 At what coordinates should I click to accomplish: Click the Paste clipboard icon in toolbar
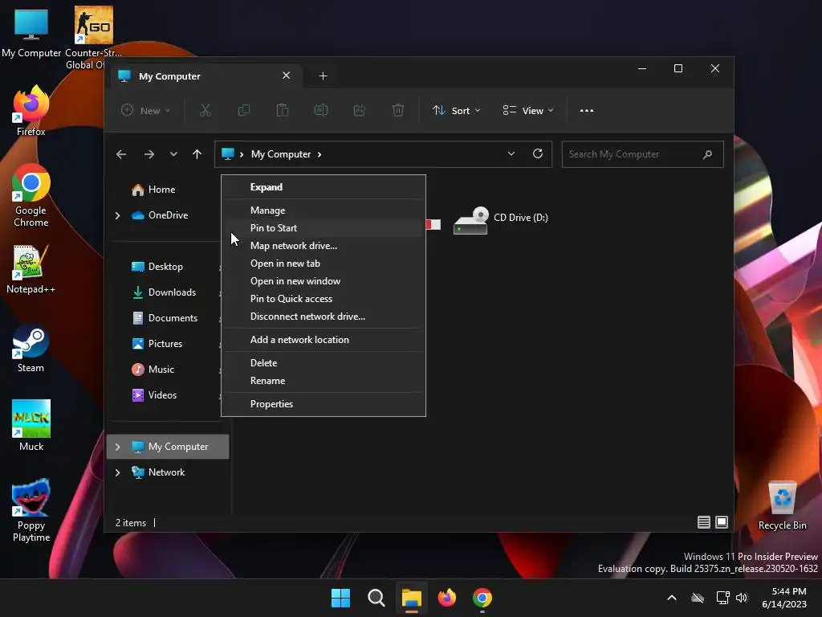[282, 110]
